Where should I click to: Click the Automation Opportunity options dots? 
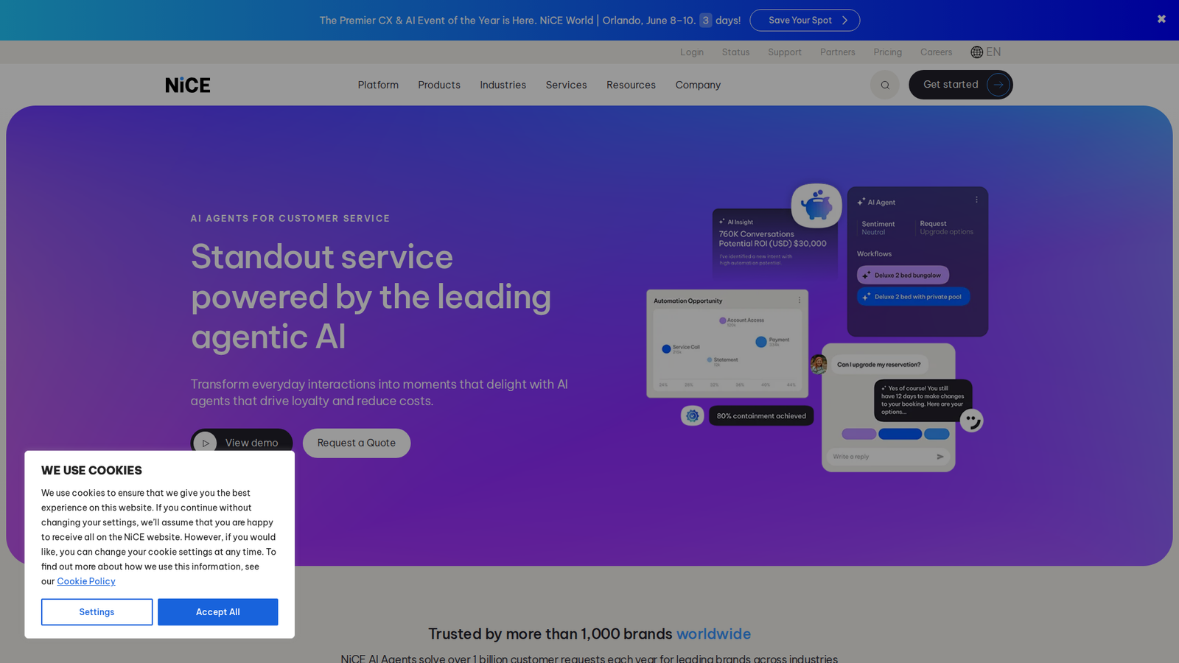800,300
